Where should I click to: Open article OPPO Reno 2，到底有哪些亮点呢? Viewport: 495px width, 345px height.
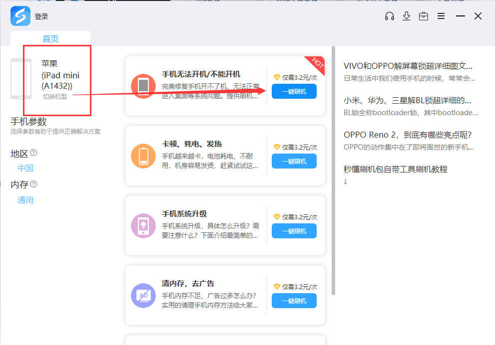(x=408, y=135)
